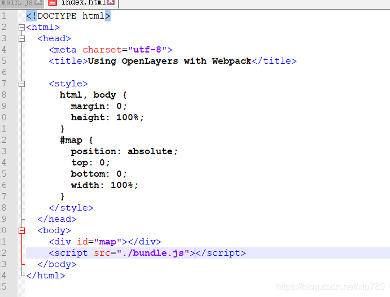Collapse the <html> fold marker
Viewport: 390px width, 297px height.
[x=21, y=27]
